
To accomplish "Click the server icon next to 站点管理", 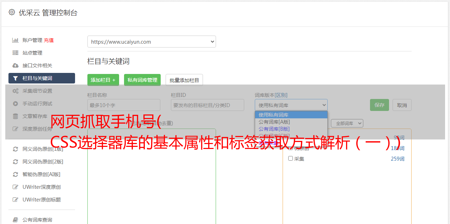I will (x=15, y=53).
